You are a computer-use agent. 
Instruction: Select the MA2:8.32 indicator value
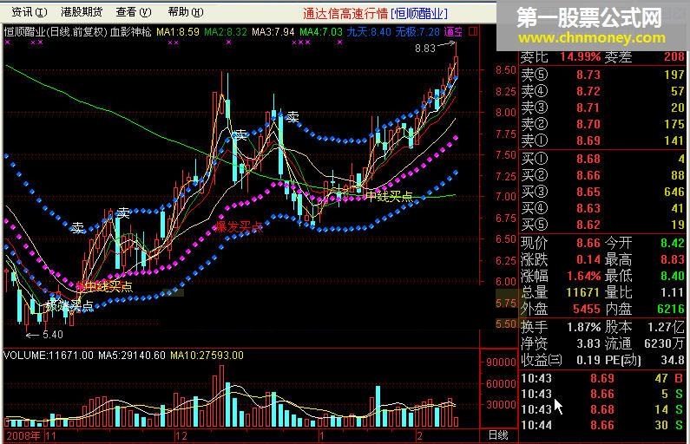[226, 32]
